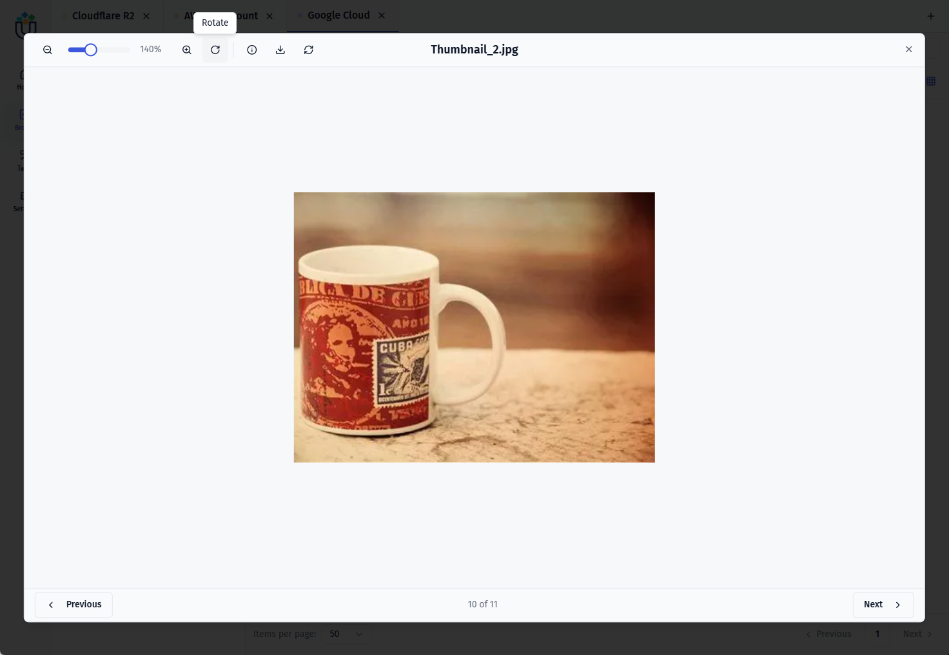949x655 pixels.
Task: Refresh the image preview
Action: 308,50
